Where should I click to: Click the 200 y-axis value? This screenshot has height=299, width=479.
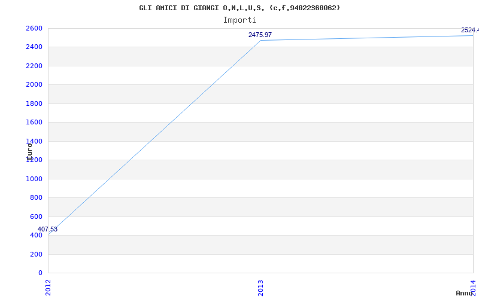pyautogui.click(x=37, y=254)
